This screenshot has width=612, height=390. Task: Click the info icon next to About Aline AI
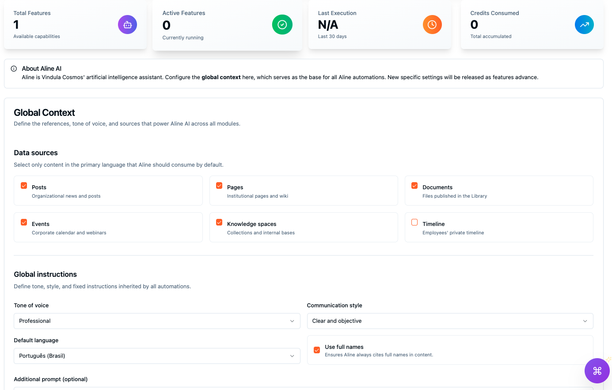click(x=14, y=69)
